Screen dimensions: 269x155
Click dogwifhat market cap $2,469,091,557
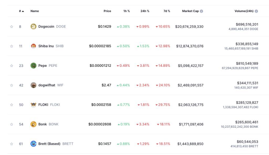[x=191, y=85]
